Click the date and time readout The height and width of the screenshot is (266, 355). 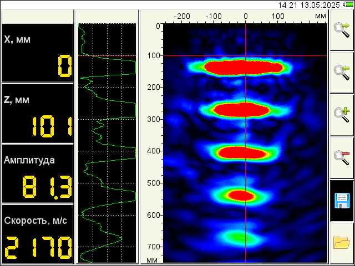[x=310, y=4]
